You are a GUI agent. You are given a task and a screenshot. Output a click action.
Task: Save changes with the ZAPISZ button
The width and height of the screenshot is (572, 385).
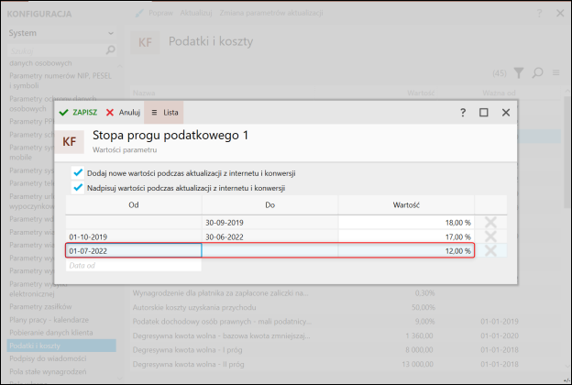point(78,113)
